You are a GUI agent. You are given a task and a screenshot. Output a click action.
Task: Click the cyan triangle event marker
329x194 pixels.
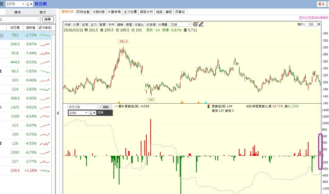206,102
